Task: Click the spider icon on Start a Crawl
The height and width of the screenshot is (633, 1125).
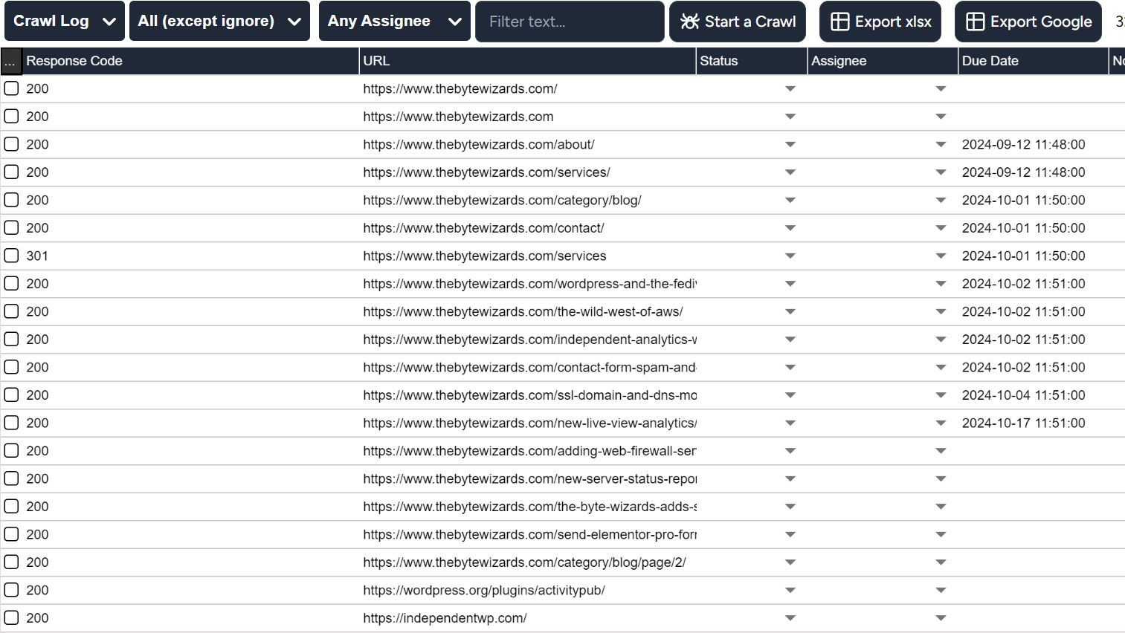Action: click(x=690, y=22)
